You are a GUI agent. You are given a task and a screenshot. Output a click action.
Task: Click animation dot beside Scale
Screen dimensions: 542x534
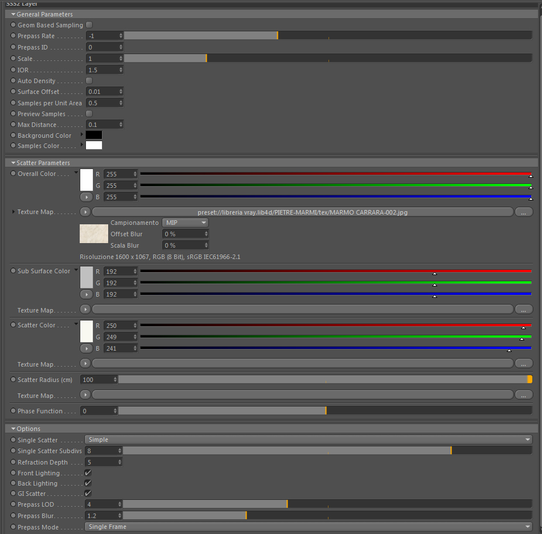(13, 59)
